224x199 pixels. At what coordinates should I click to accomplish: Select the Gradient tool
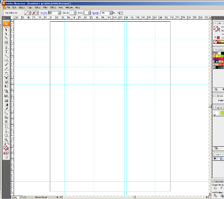click(x=6, y=105)
